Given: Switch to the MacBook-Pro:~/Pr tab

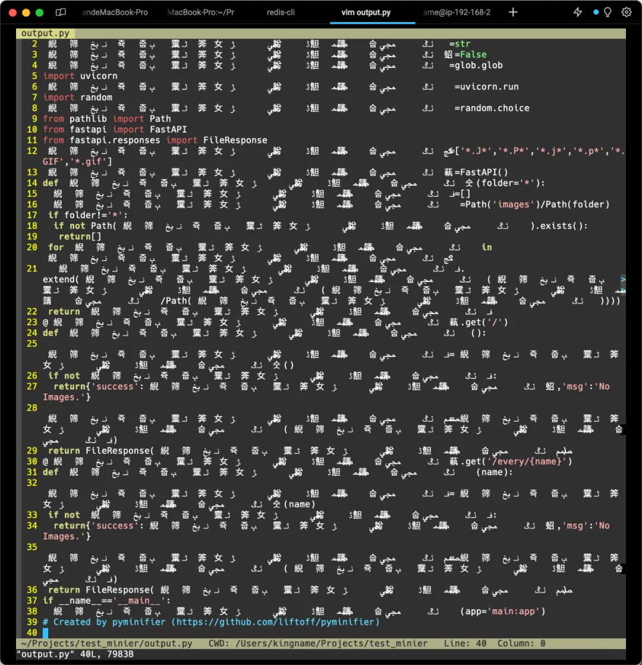Looking at the screenshot, I should click(200, 12).
